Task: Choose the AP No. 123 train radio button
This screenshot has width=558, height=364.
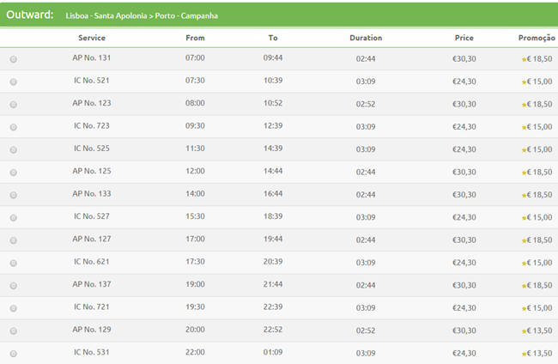Action: pos(14,105)
